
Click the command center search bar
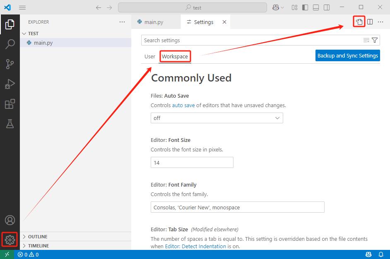pos(192,7)
